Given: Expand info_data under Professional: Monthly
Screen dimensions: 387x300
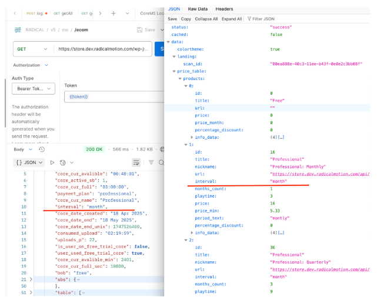Looking at the screenshot, I should tap(192, 233).
